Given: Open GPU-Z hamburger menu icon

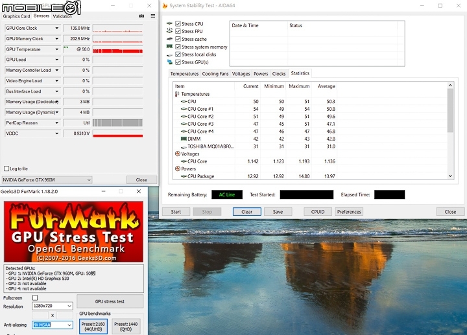Looking at the screenshot, I should pyautogui.click(x=153, y=16).
